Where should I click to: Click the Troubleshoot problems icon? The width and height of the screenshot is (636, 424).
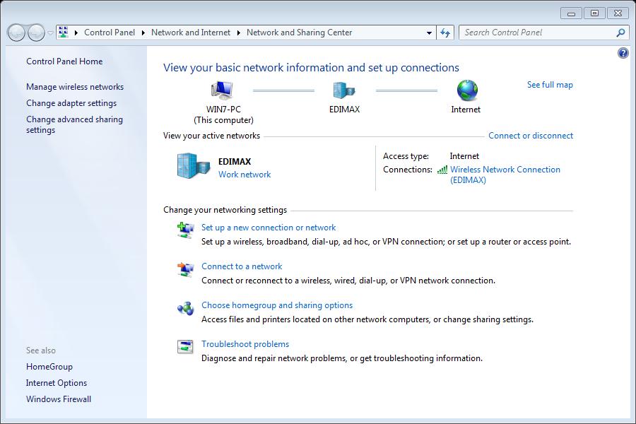point(185,346)
